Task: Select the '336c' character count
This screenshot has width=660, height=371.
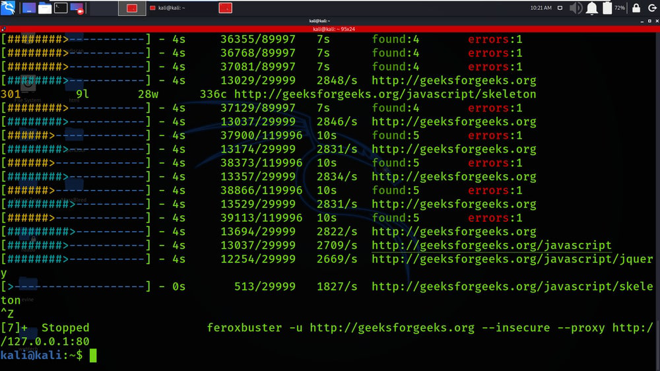Action: click(213, 94)
